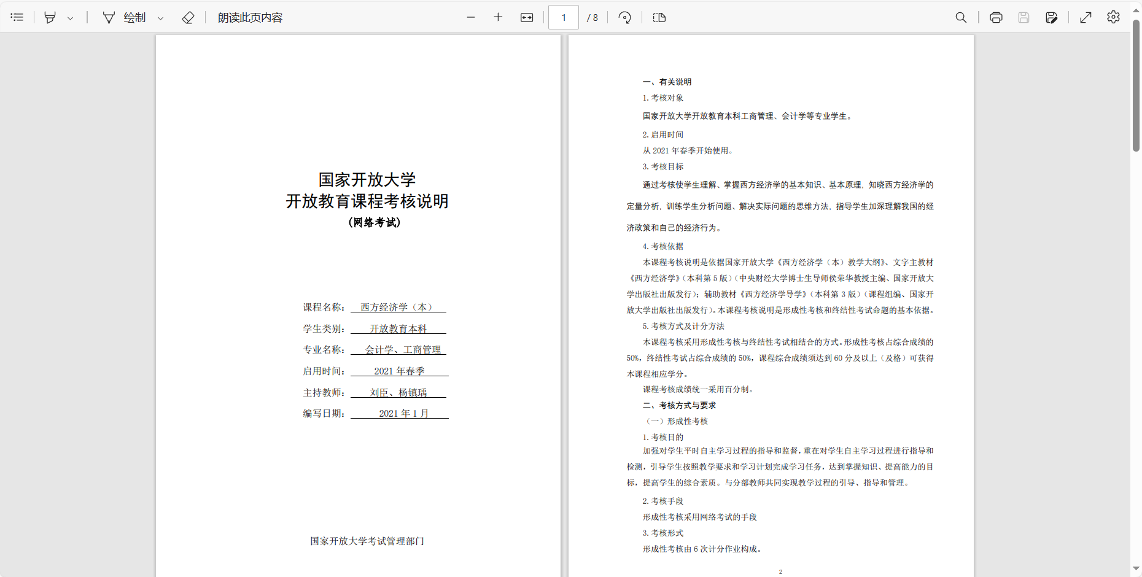The image size is (1142, 577).
Task: Enter full screen mode
Action: click(x=1086, y=17)
